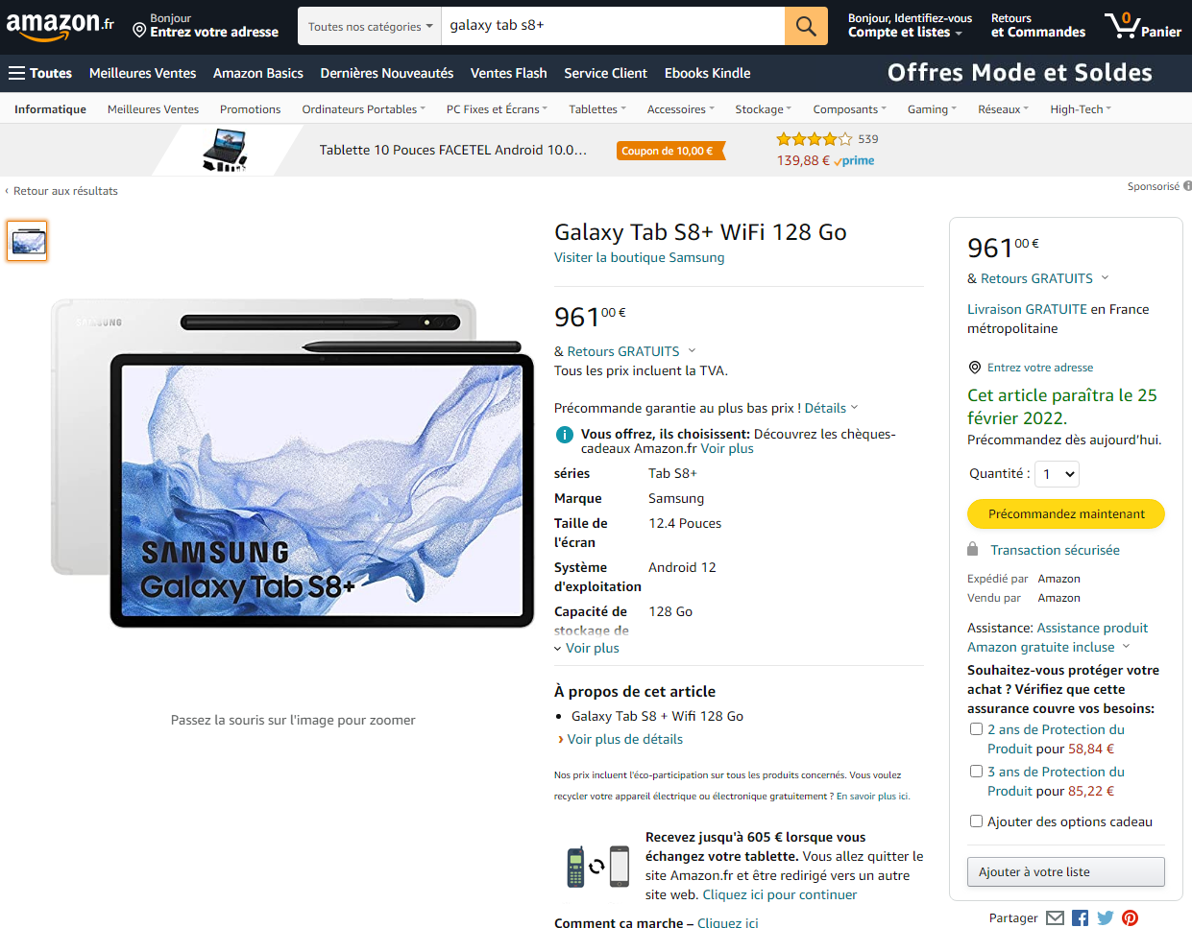Open the shopping cart Panier icon
This screenshot has width=1192, height=928.
1142,26
